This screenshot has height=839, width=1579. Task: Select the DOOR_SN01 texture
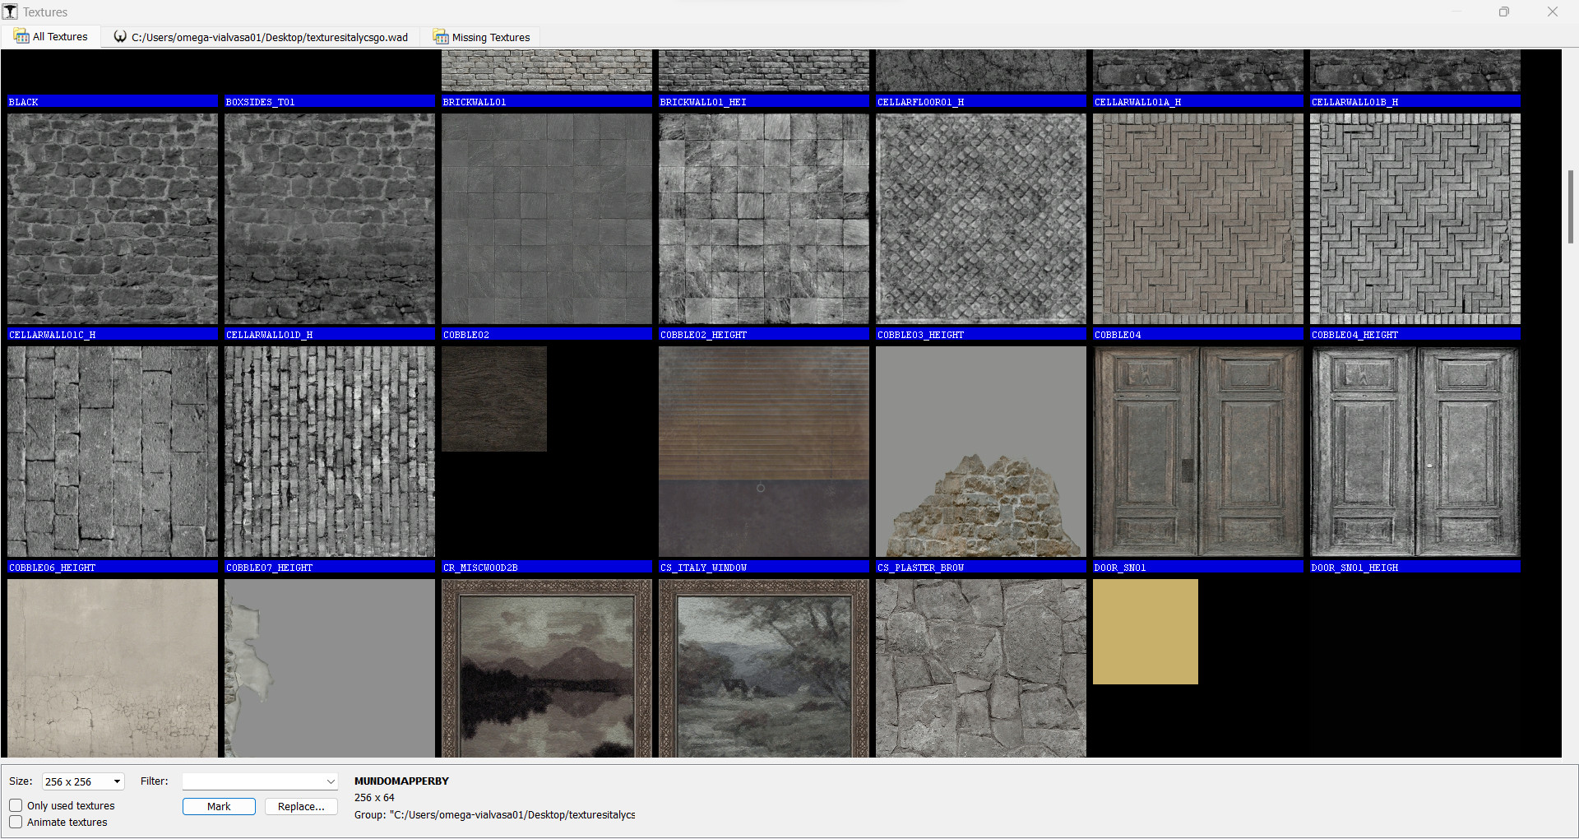point(1197,451)
